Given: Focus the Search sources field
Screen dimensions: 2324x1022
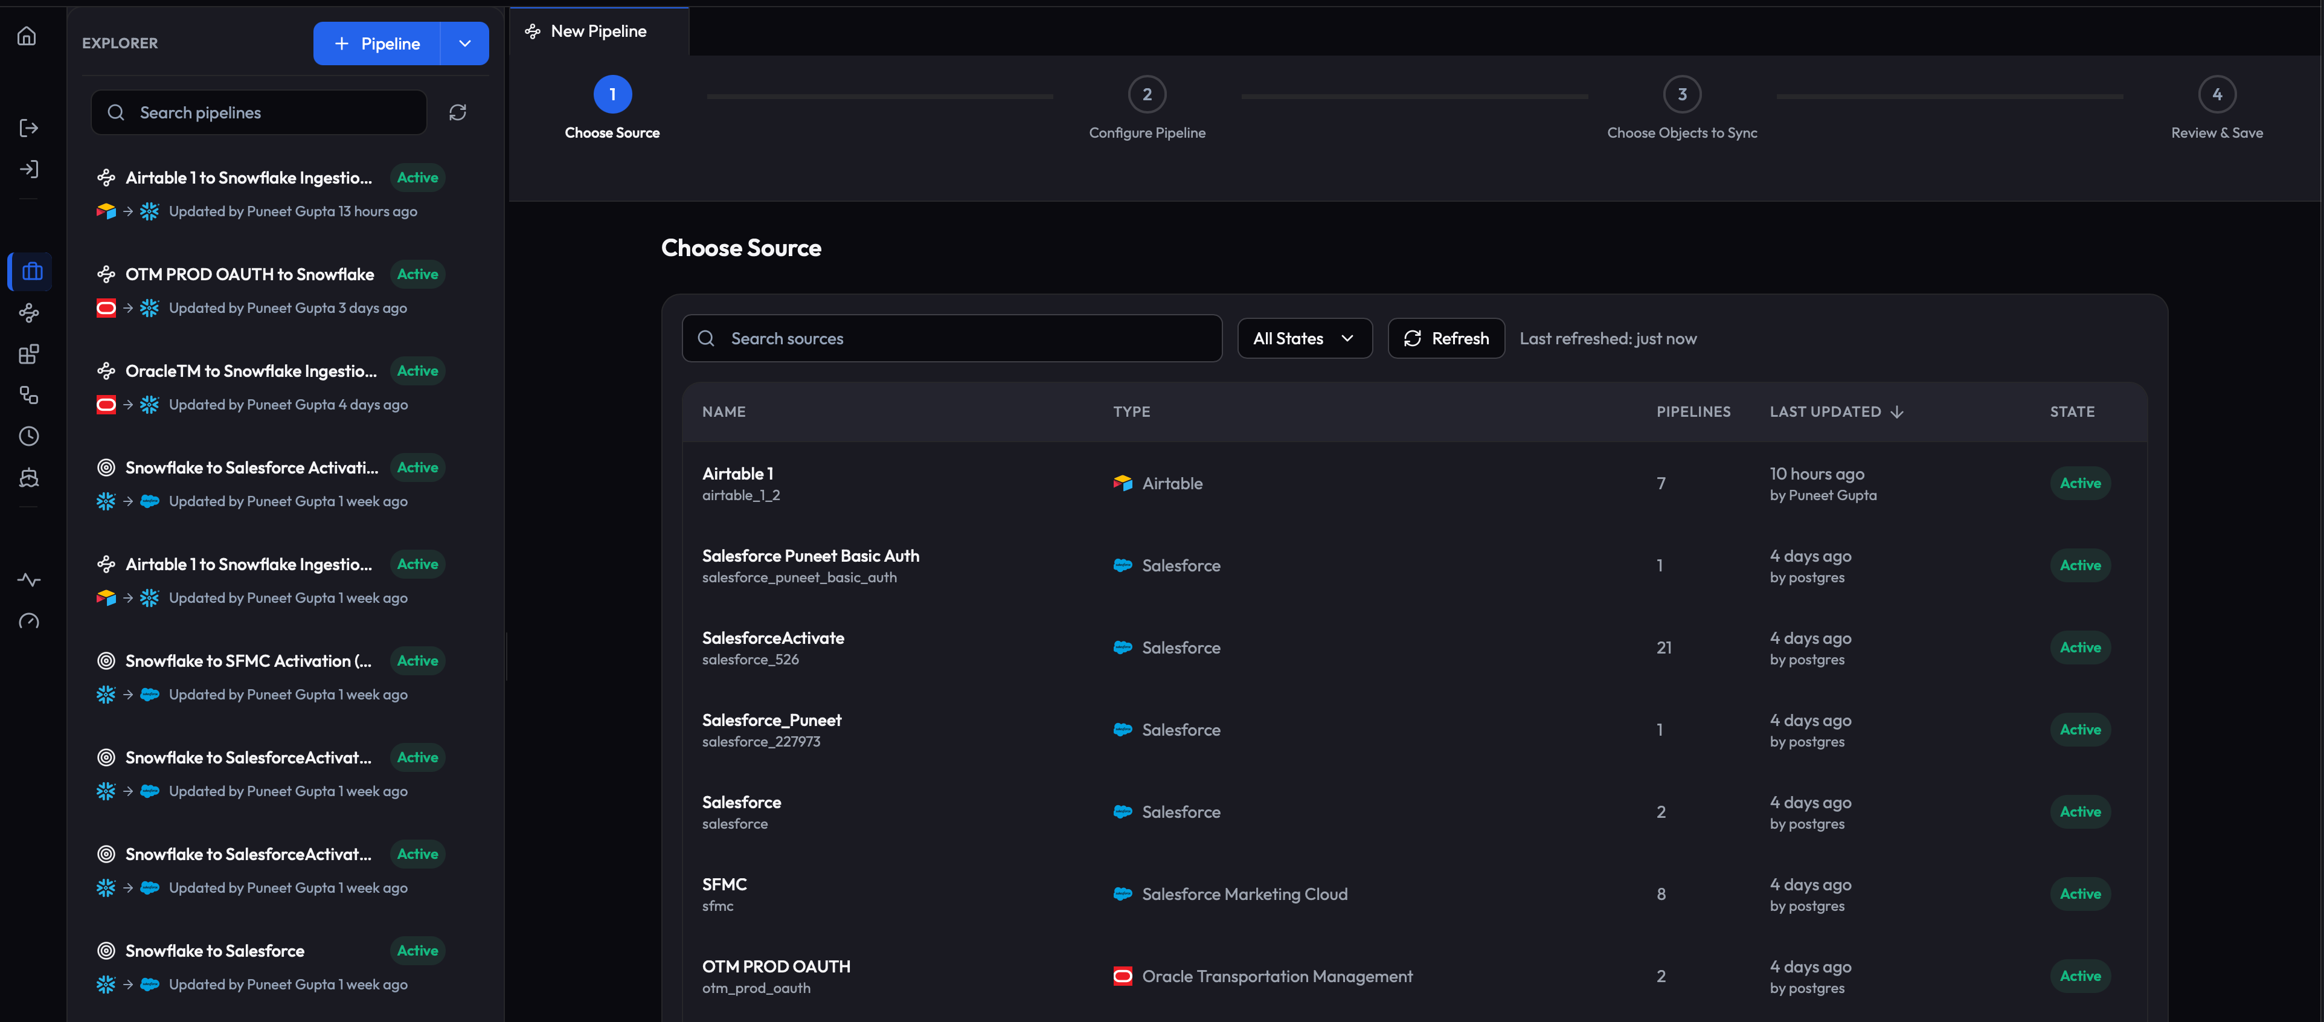Looking at the screenshot, I should (952, 338).
